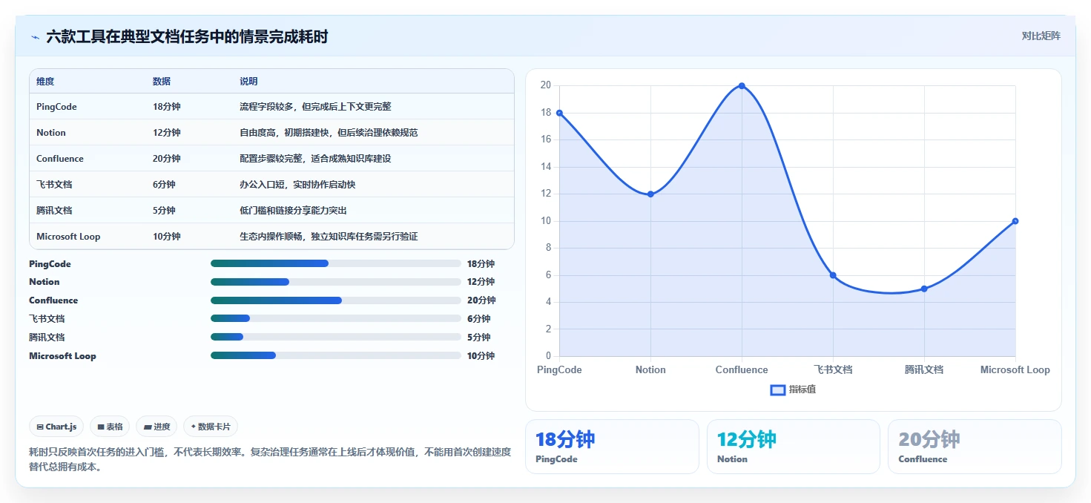Click the 腾讯文档 progress bar
The width and height of the screenshot is (1091, 503).
tap(336, 337)
